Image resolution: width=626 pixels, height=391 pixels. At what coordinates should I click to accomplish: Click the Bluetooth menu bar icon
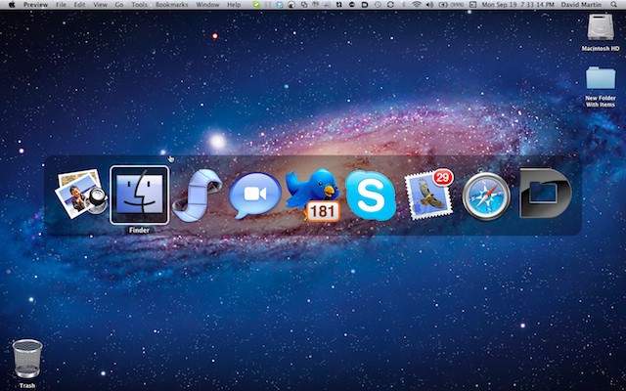pyautogui.click(x=403, y=5)
